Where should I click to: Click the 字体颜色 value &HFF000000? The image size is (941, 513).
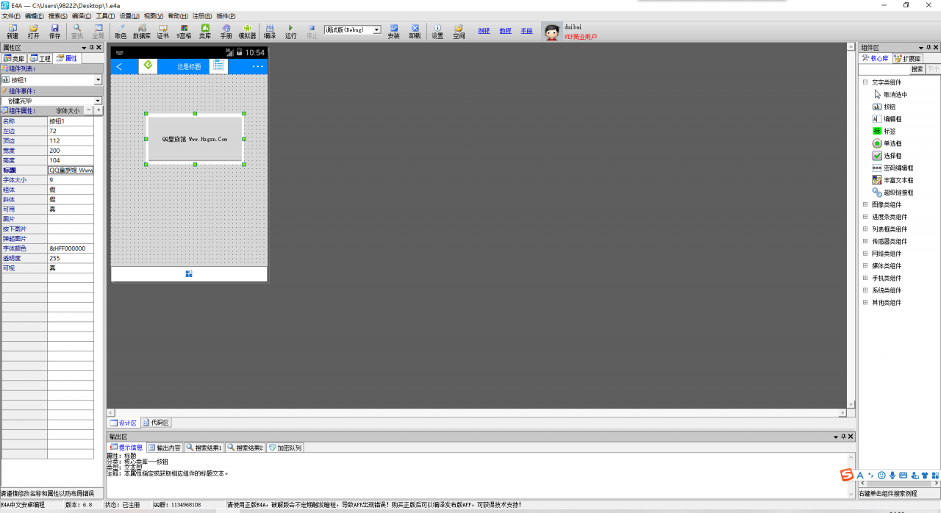pyautogui.click(x=71, y=248)
